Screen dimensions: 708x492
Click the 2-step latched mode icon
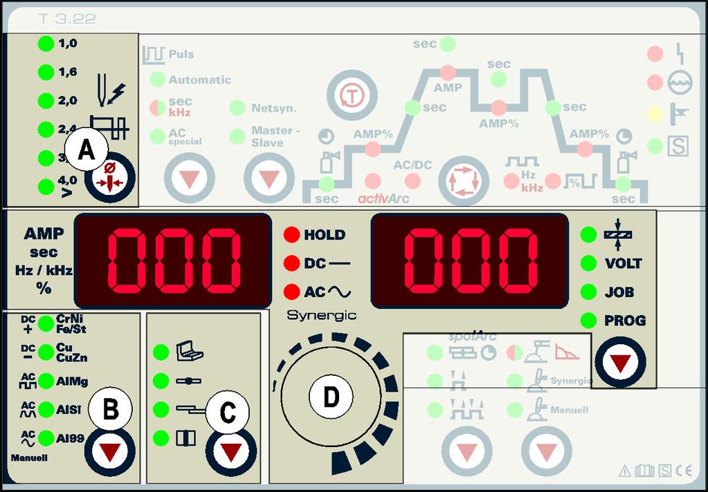click(x=458, y=381)
